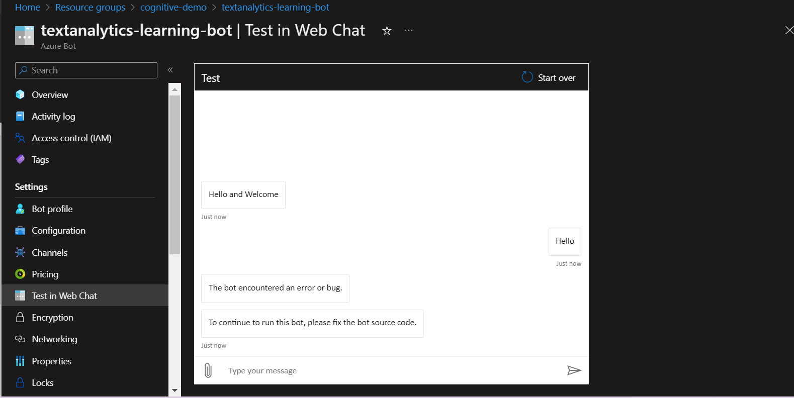Click the user's Hello message bubble
Screen dimensions: 794x398
tap(565, 241)
